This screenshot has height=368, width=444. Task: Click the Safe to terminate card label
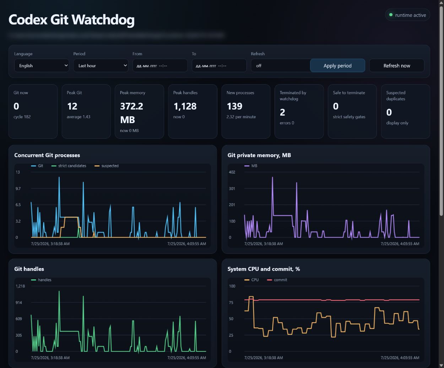pyautogui.click(x=349, y=92)
